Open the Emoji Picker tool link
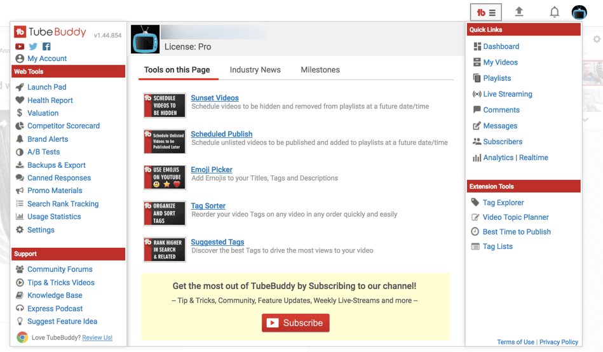This screenshot has height=352, width=603. tap(212, 169)
